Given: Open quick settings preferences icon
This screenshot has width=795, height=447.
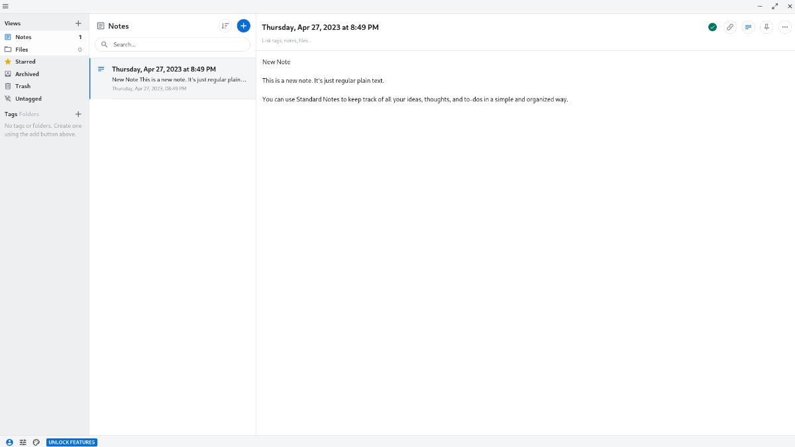Looking at the screenshot, I should (23, 442).
